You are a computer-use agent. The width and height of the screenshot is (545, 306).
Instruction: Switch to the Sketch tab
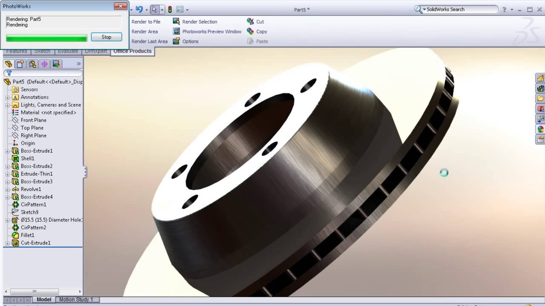point(42,51)
